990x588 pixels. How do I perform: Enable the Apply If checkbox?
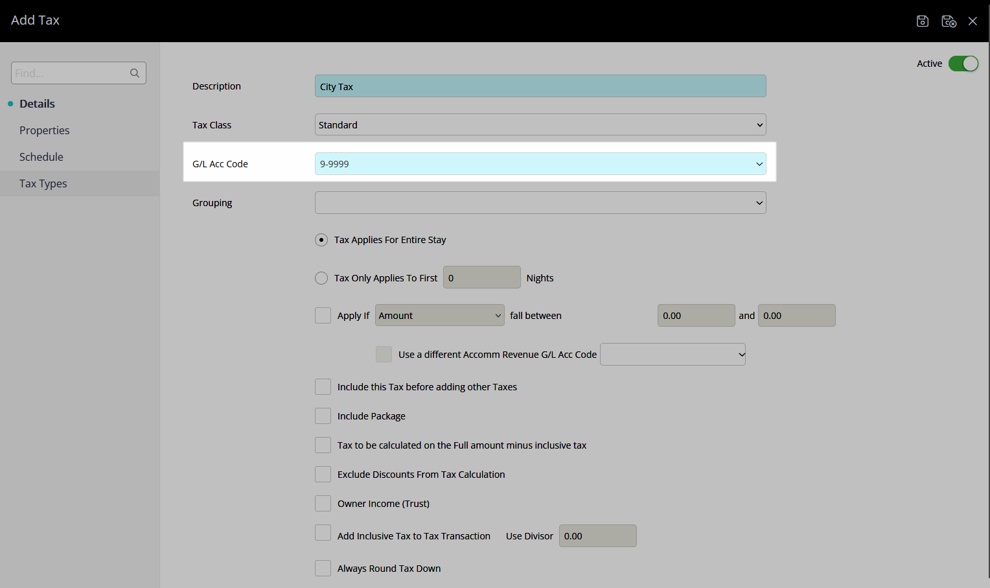tap(323, 316)
